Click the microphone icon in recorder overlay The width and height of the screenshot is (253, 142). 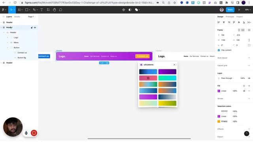tap(26, 133)
